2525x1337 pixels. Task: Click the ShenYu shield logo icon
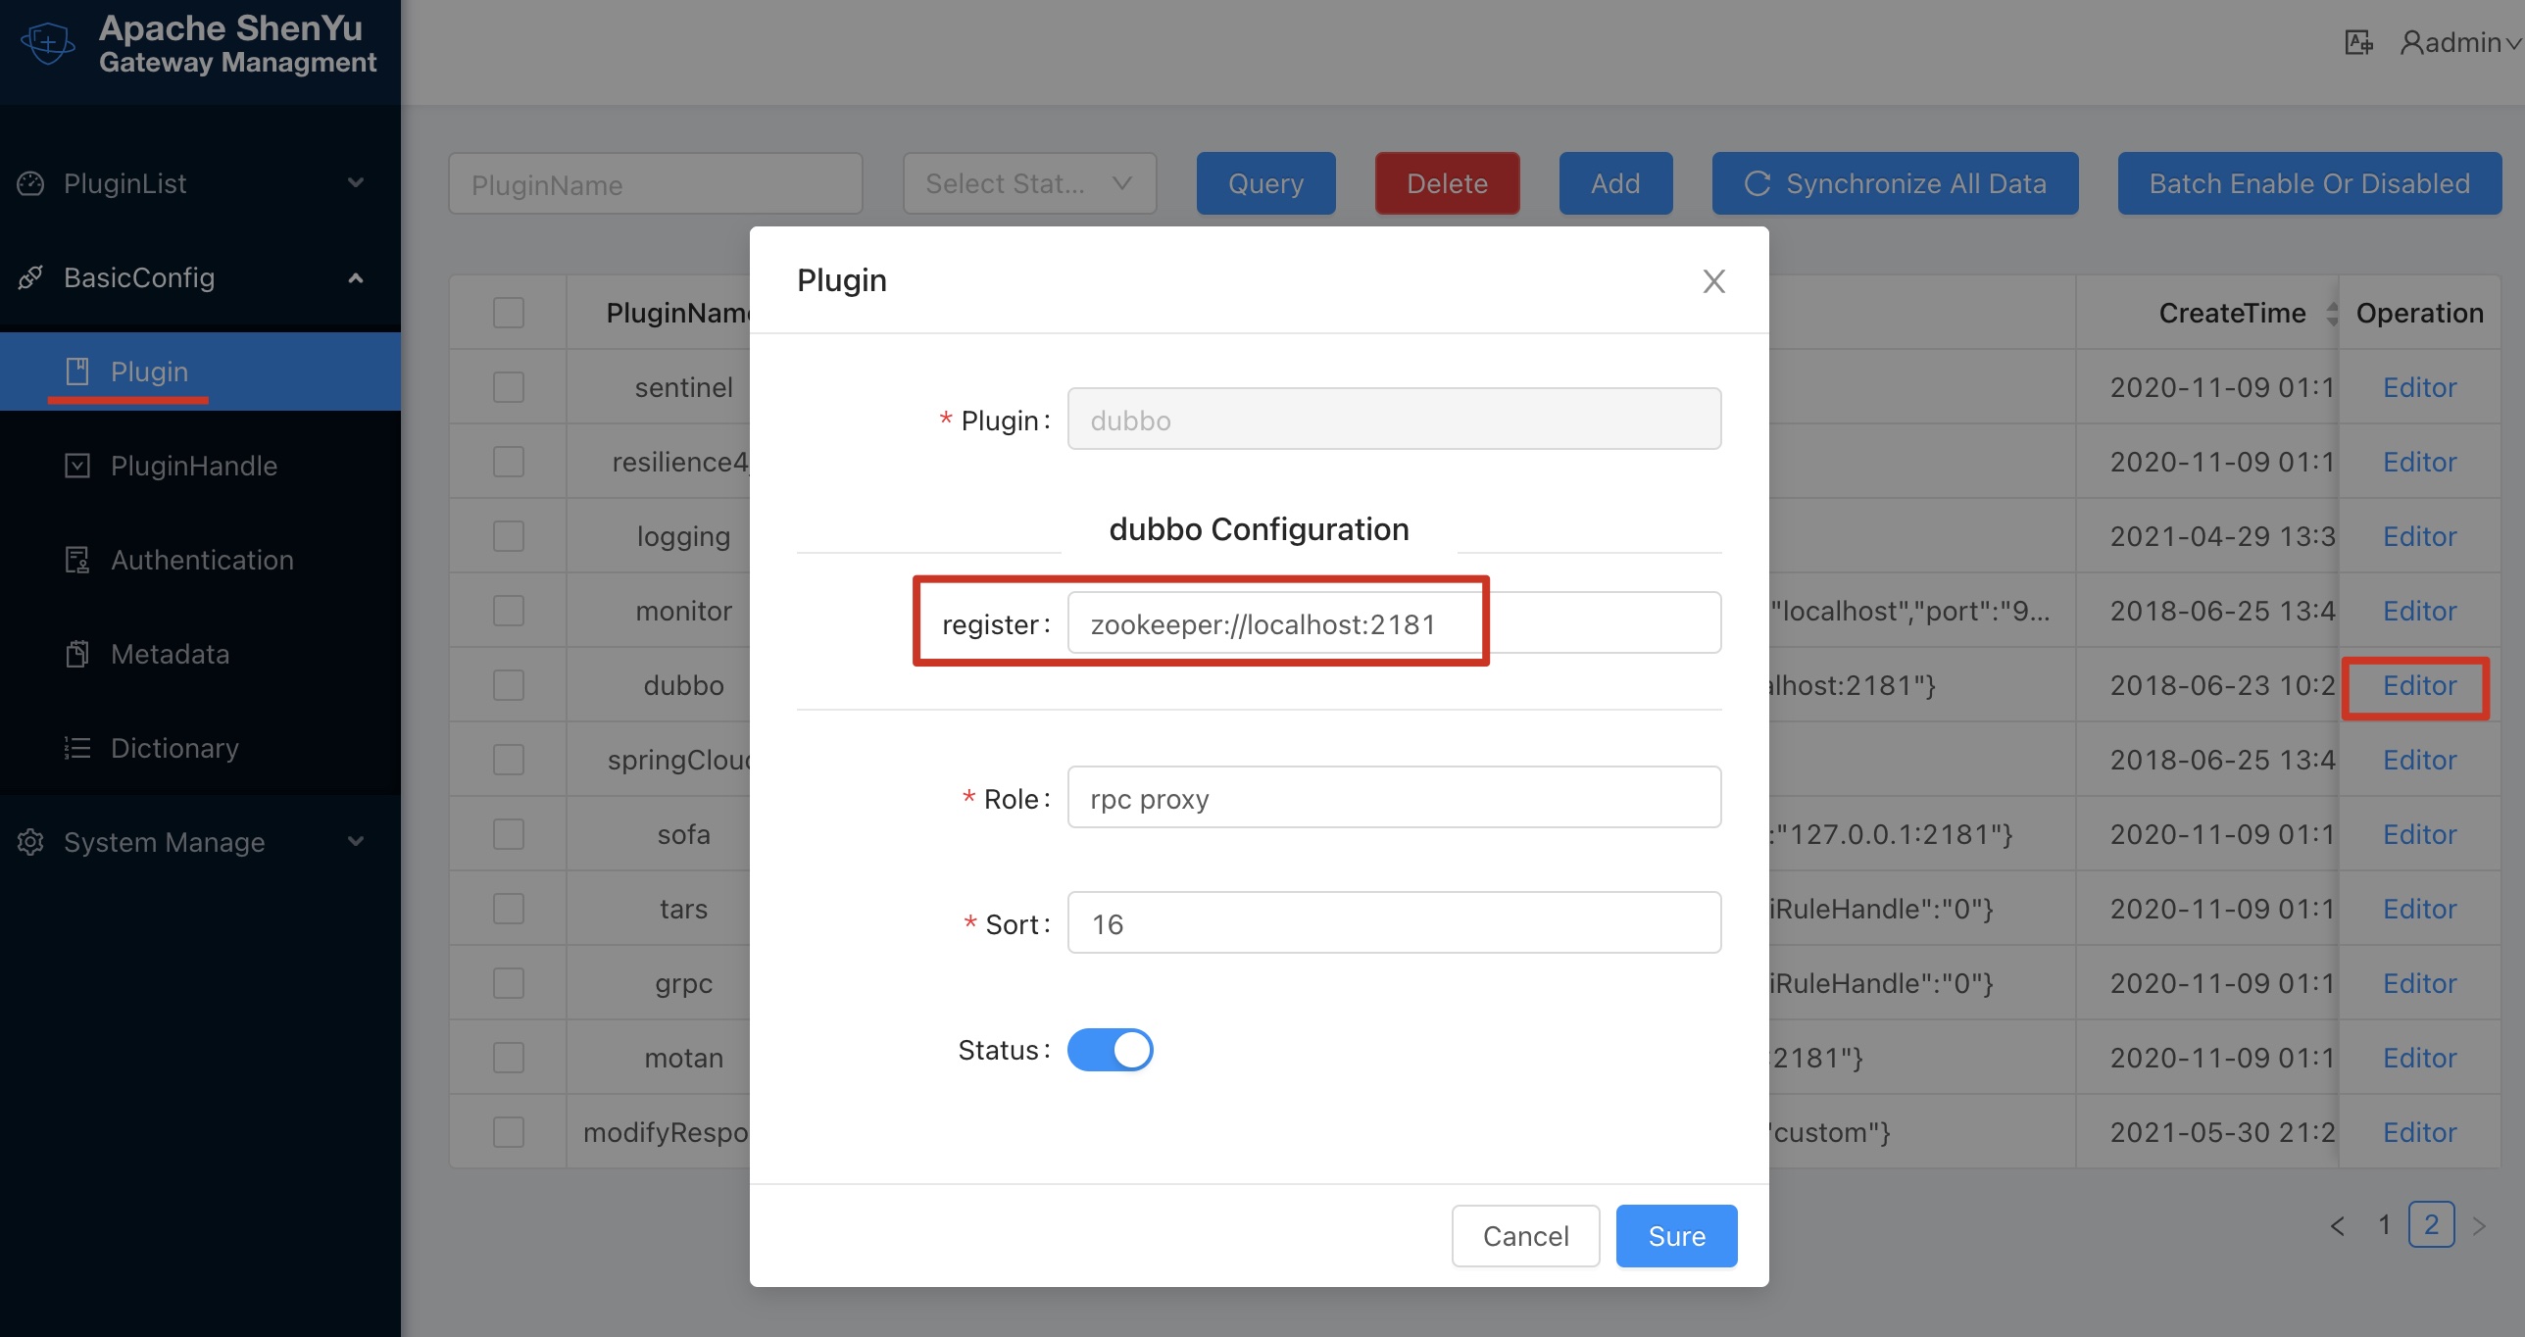[47, 43]
